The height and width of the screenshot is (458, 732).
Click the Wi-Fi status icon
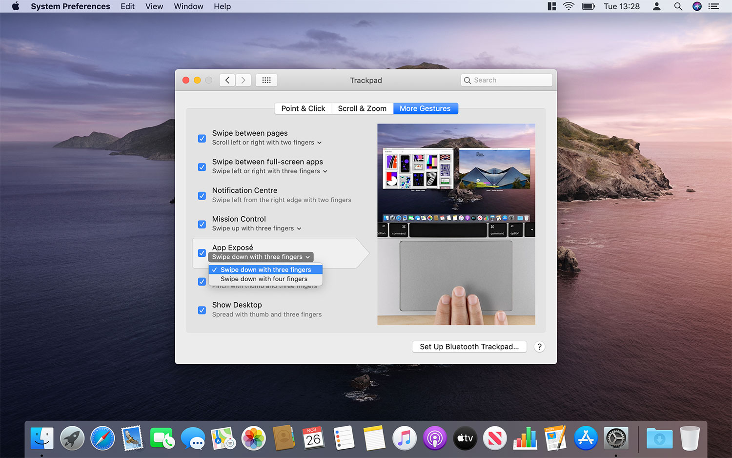pos(569,6)
